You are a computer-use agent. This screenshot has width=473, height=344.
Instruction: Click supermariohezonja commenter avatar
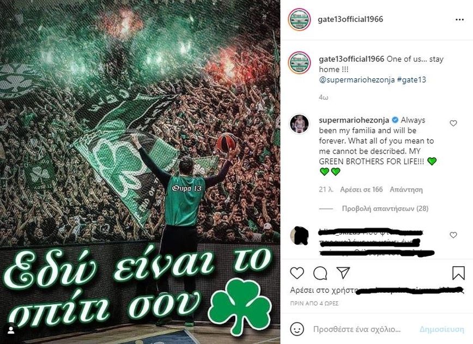point(299,124)
